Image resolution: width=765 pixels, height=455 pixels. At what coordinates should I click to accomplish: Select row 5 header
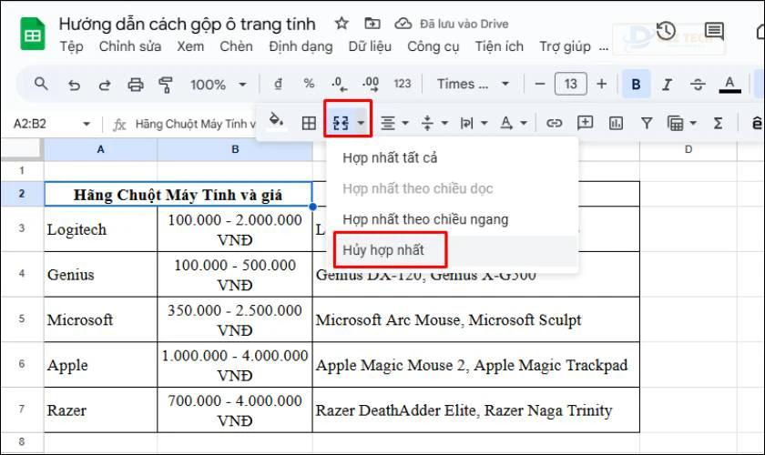point(22,318)
